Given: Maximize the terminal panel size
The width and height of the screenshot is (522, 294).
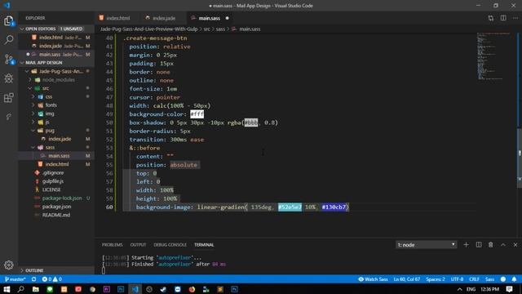Looking at the screenshot, I should 503,245.
